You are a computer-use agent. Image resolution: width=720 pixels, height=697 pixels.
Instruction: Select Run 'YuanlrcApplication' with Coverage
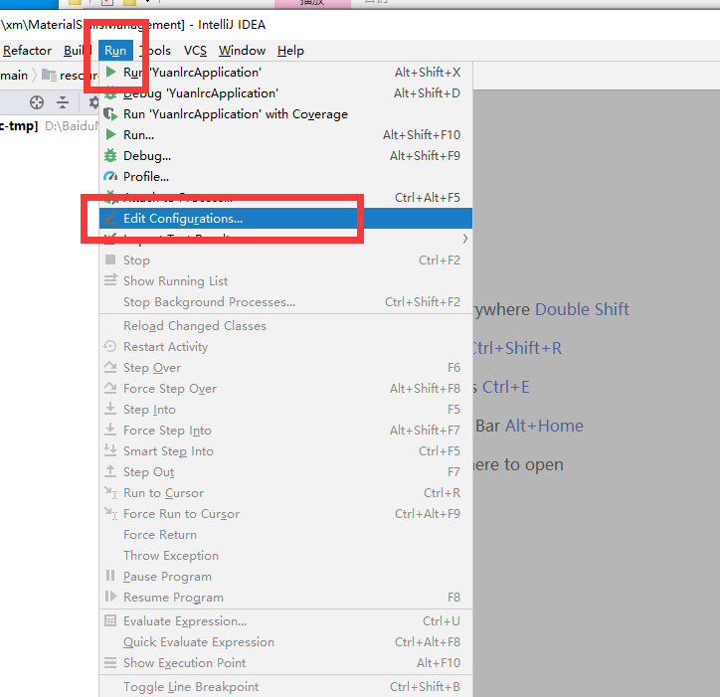tap(285, 114)
